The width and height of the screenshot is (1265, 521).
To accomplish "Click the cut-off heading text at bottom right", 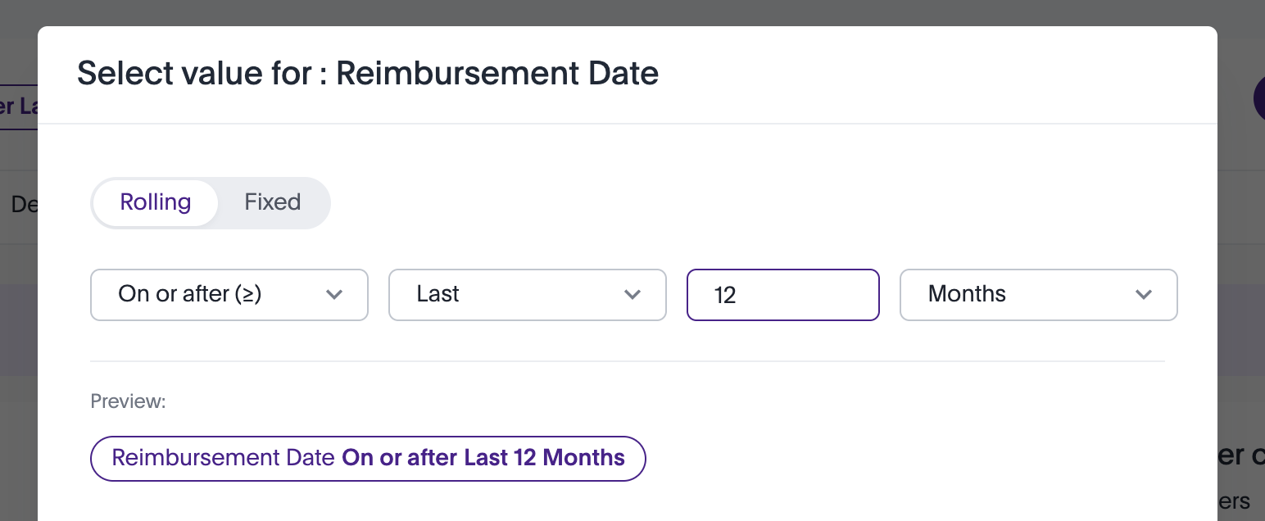I will pos(1240,455).
